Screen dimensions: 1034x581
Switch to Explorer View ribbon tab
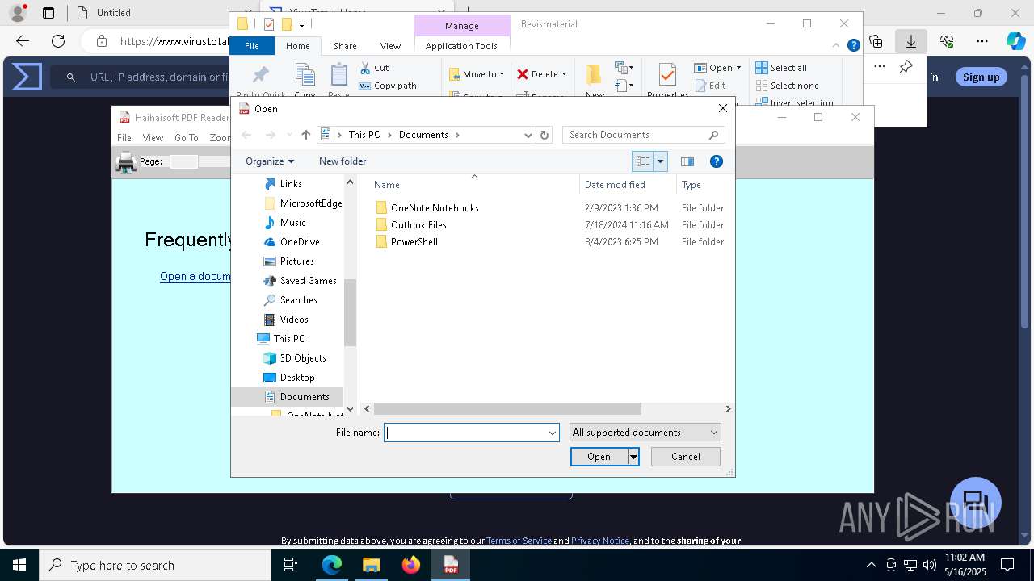coord(390,46)
